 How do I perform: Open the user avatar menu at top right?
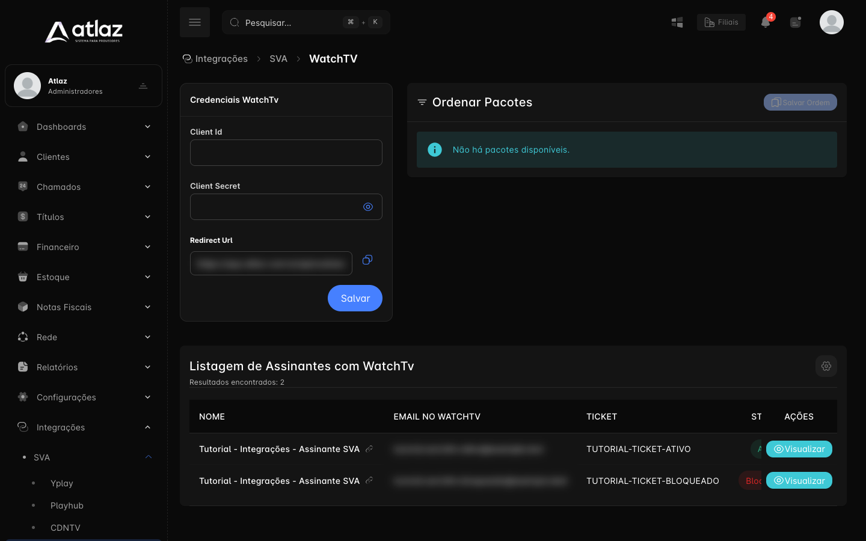tap(832, 22)
